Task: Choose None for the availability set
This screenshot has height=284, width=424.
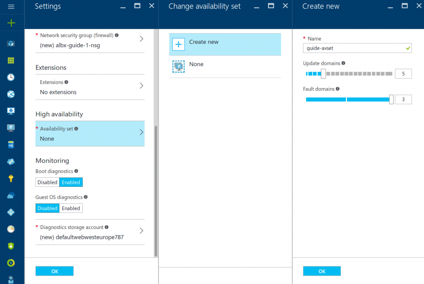Action: click(x=225, y=64)
